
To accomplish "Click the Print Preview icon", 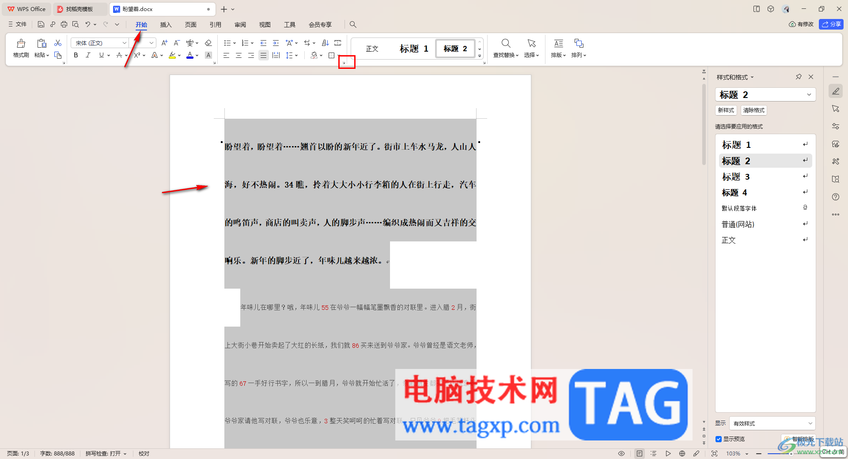I will click(76, 24).
